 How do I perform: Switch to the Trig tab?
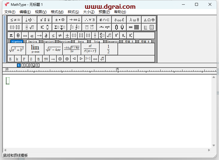(x=97, y=42)
